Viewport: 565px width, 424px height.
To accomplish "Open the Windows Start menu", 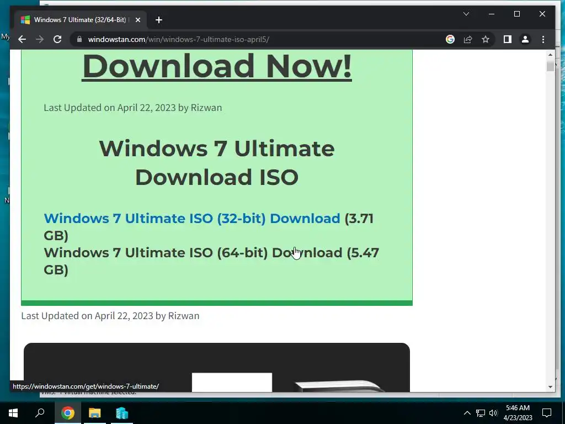I will 13,413.
